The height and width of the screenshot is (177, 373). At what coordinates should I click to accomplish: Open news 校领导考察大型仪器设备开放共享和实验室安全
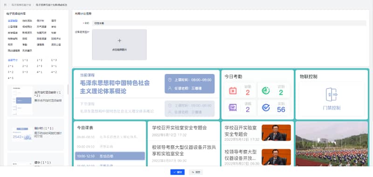[x=184, y=150]
